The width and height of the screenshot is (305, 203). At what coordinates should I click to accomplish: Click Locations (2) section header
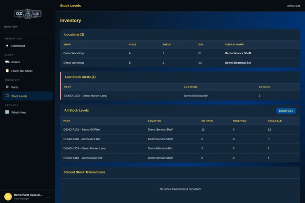pos(74,34)
